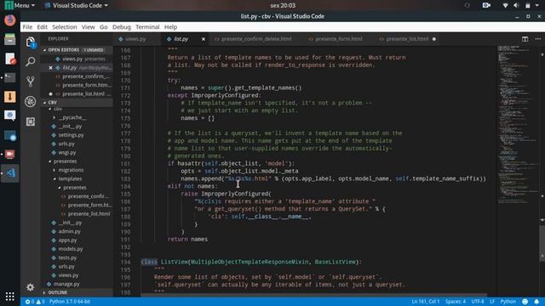Open manage.py in the explorer
The image size is (545, 306).
coord(66,284)
